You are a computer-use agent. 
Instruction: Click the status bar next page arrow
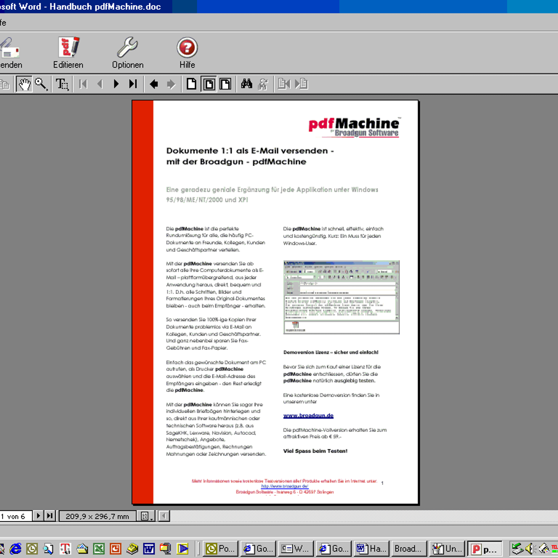pos(38,516)
